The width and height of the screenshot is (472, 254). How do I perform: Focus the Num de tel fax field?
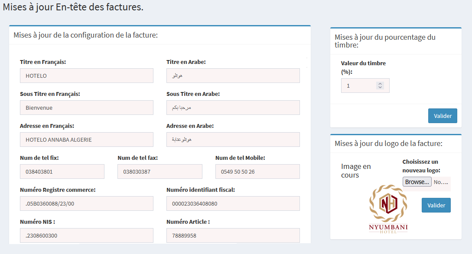(160, 171)
